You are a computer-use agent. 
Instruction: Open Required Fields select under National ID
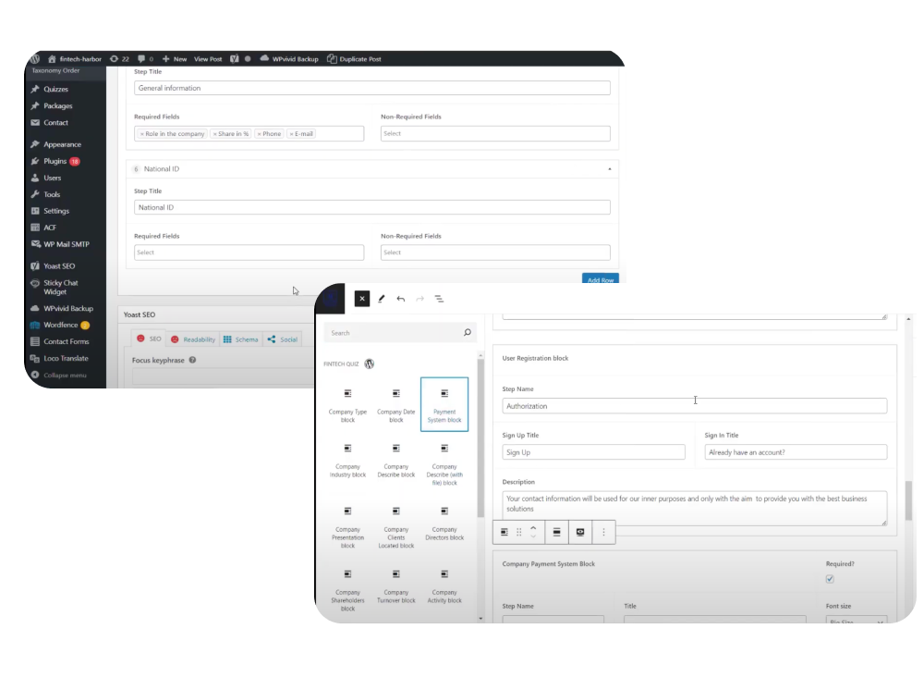coord(249,253)
